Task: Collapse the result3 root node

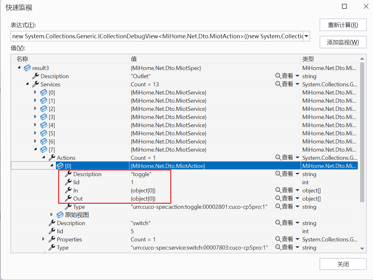Action: click(x=19, y=68)
